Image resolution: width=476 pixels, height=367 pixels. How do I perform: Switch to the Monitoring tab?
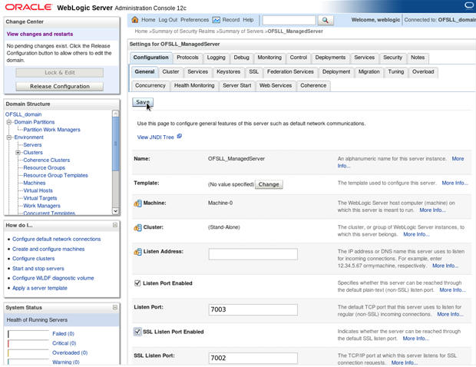pyautogui.click(x=269, y=58)
